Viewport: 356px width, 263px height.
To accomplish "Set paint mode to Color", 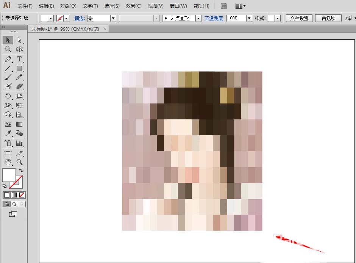I will (x=6, y=195).
